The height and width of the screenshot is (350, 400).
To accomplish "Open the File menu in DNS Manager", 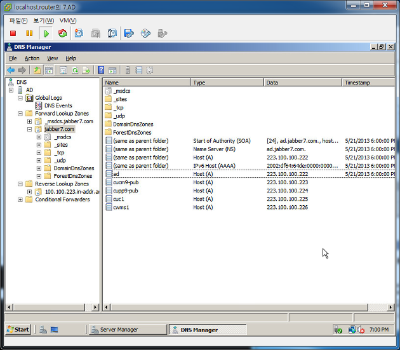I will pos(13,58).
